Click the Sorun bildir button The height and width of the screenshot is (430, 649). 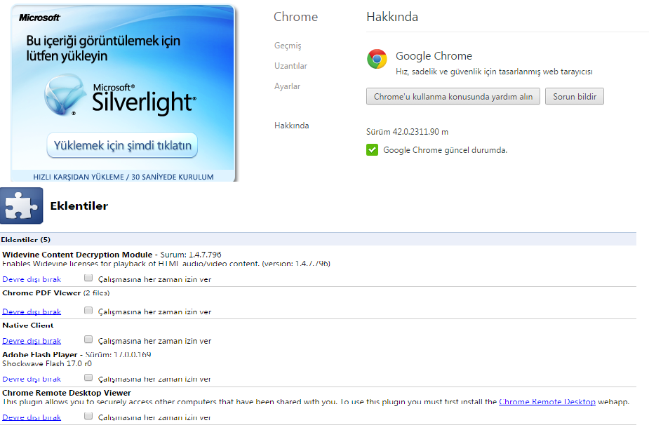(575, 96)
